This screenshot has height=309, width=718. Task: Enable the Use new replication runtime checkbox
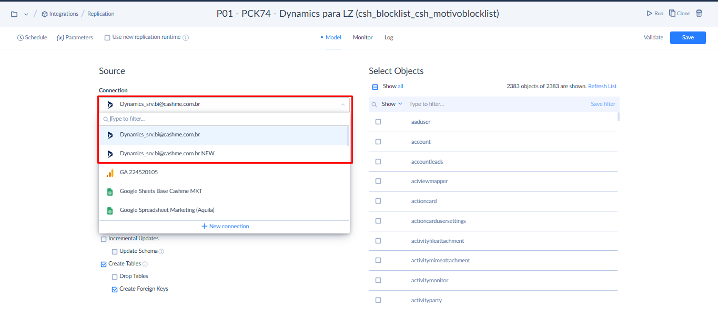tap(107, 38)
